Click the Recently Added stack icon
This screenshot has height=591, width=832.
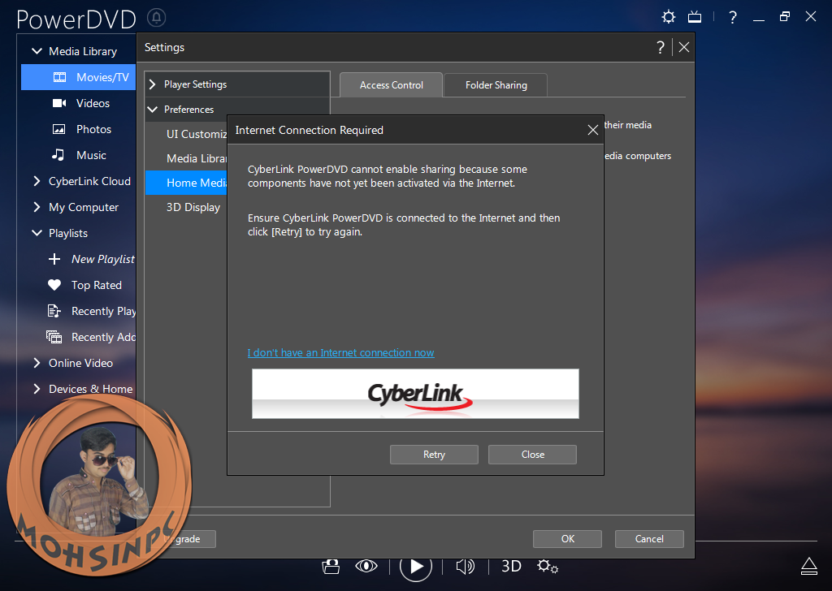[x=54, y=337]
